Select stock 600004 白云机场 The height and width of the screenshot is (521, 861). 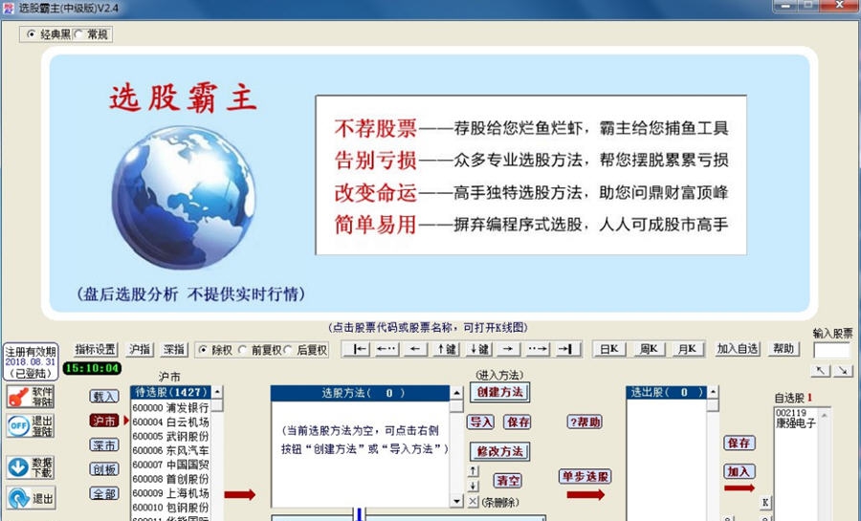pyautogui.click(x=171, y=423)
